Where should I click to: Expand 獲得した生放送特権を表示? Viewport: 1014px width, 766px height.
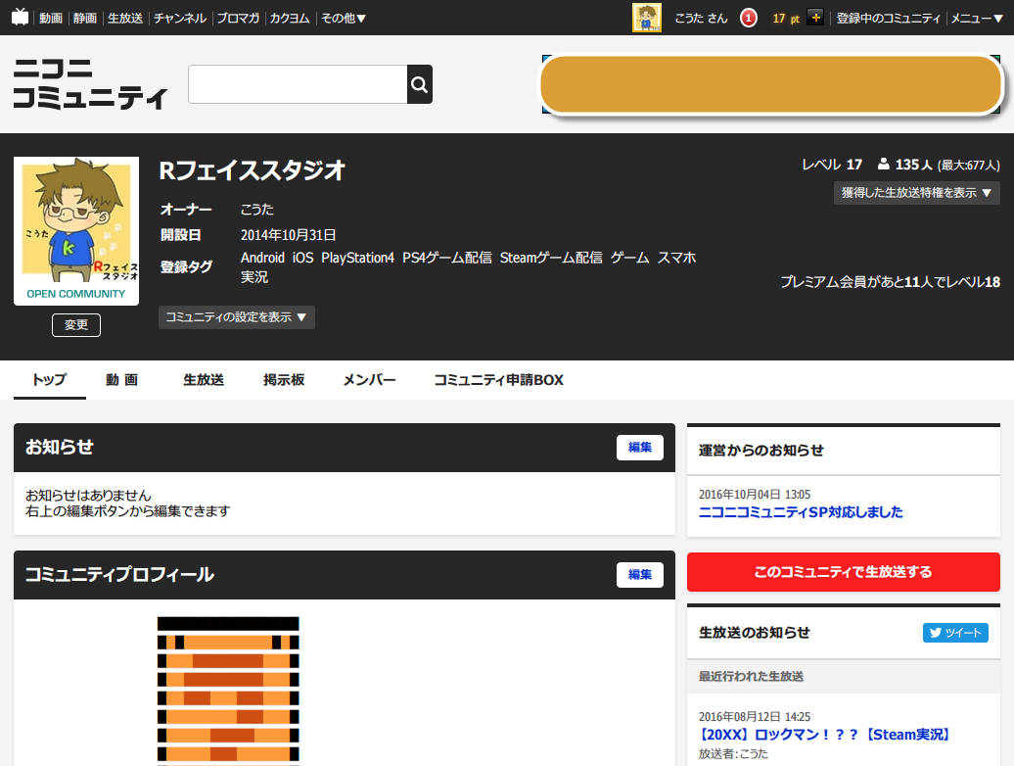point(916,192)
